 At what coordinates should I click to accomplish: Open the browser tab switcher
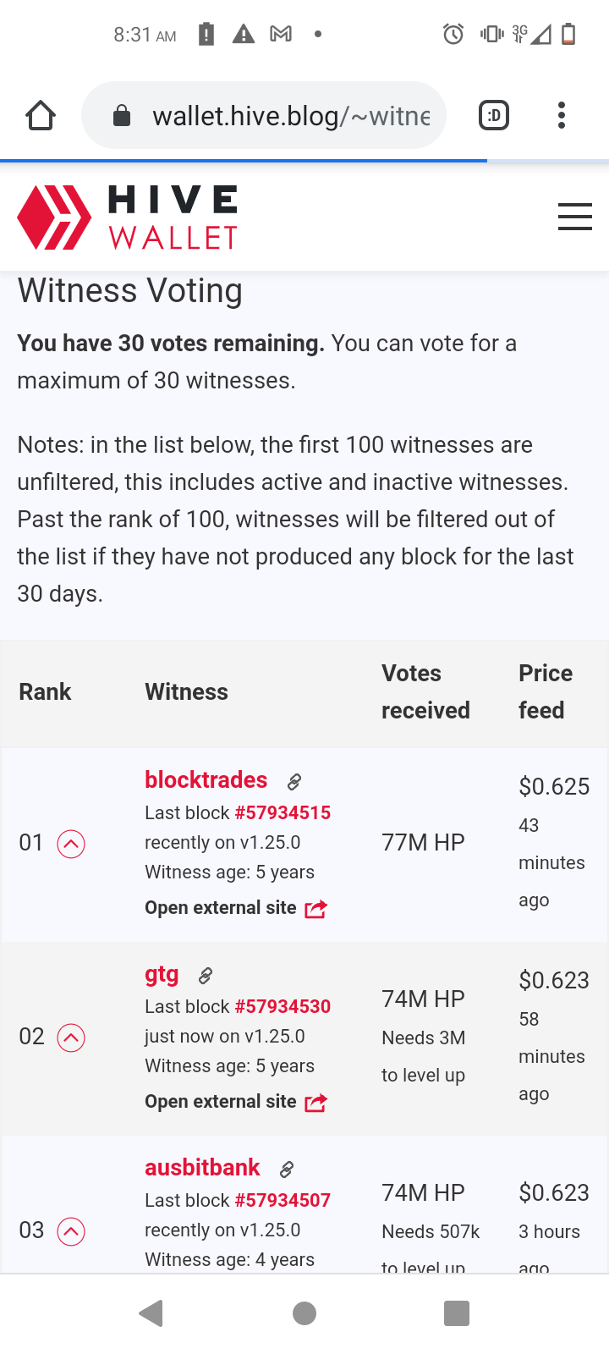pos(494,115)
